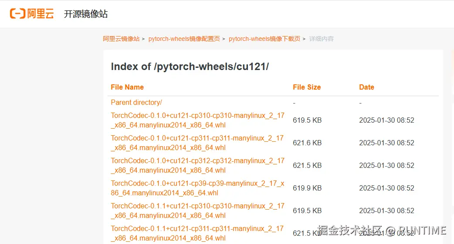The width and height of the screenshot is (454, 244).
Task: Click the Index of /pytorch-wheels/cu121/ heading
Action: point(190,67)
